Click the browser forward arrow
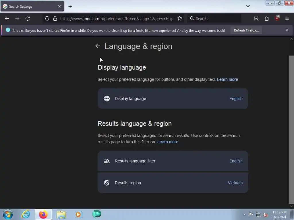Screen dimensions: 294x220 [17, 19]
